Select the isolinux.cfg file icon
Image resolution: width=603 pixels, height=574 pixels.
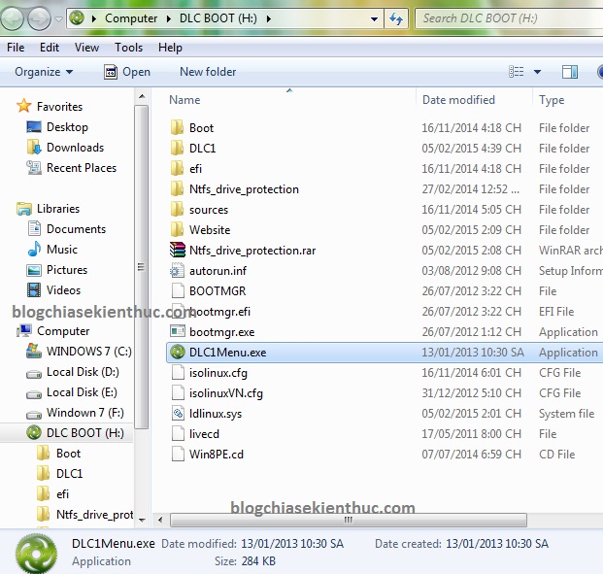178,372
